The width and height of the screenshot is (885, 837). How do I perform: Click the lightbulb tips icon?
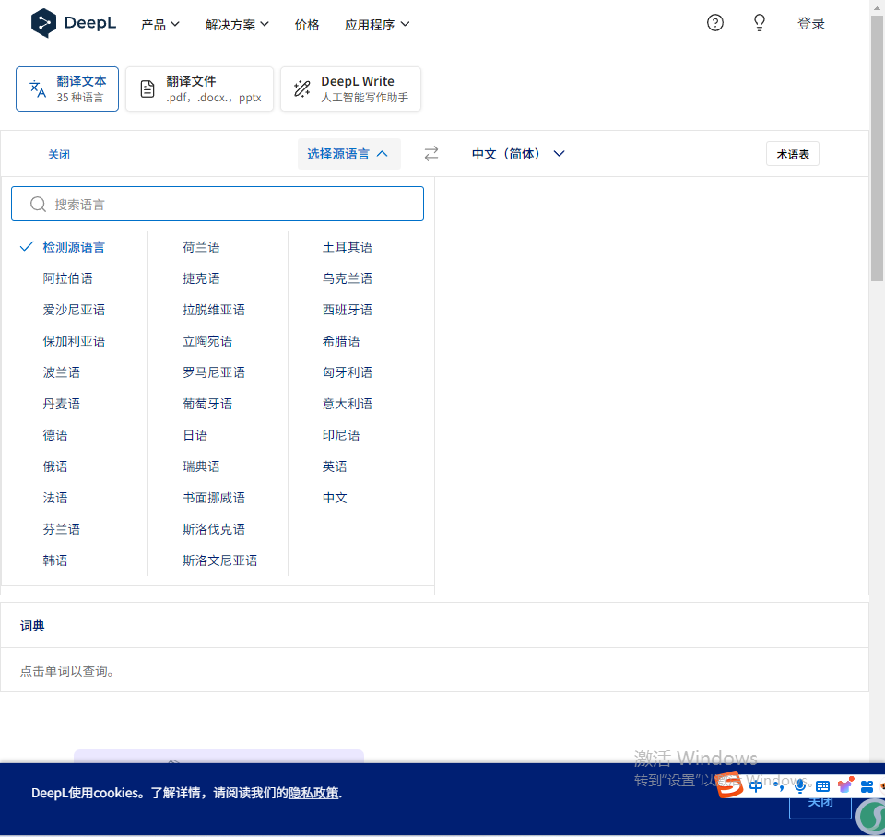[760, 22]
